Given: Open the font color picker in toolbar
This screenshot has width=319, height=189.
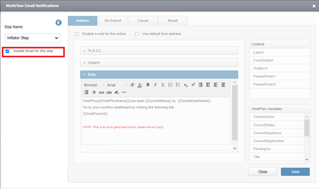Looking at the screenshot, I should (x=140, y=85).
